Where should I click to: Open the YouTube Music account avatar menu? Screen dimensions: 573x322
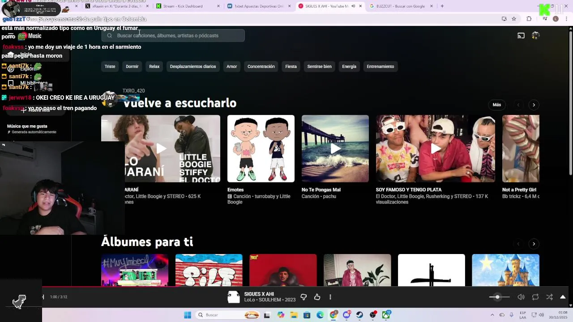[535, 35]
